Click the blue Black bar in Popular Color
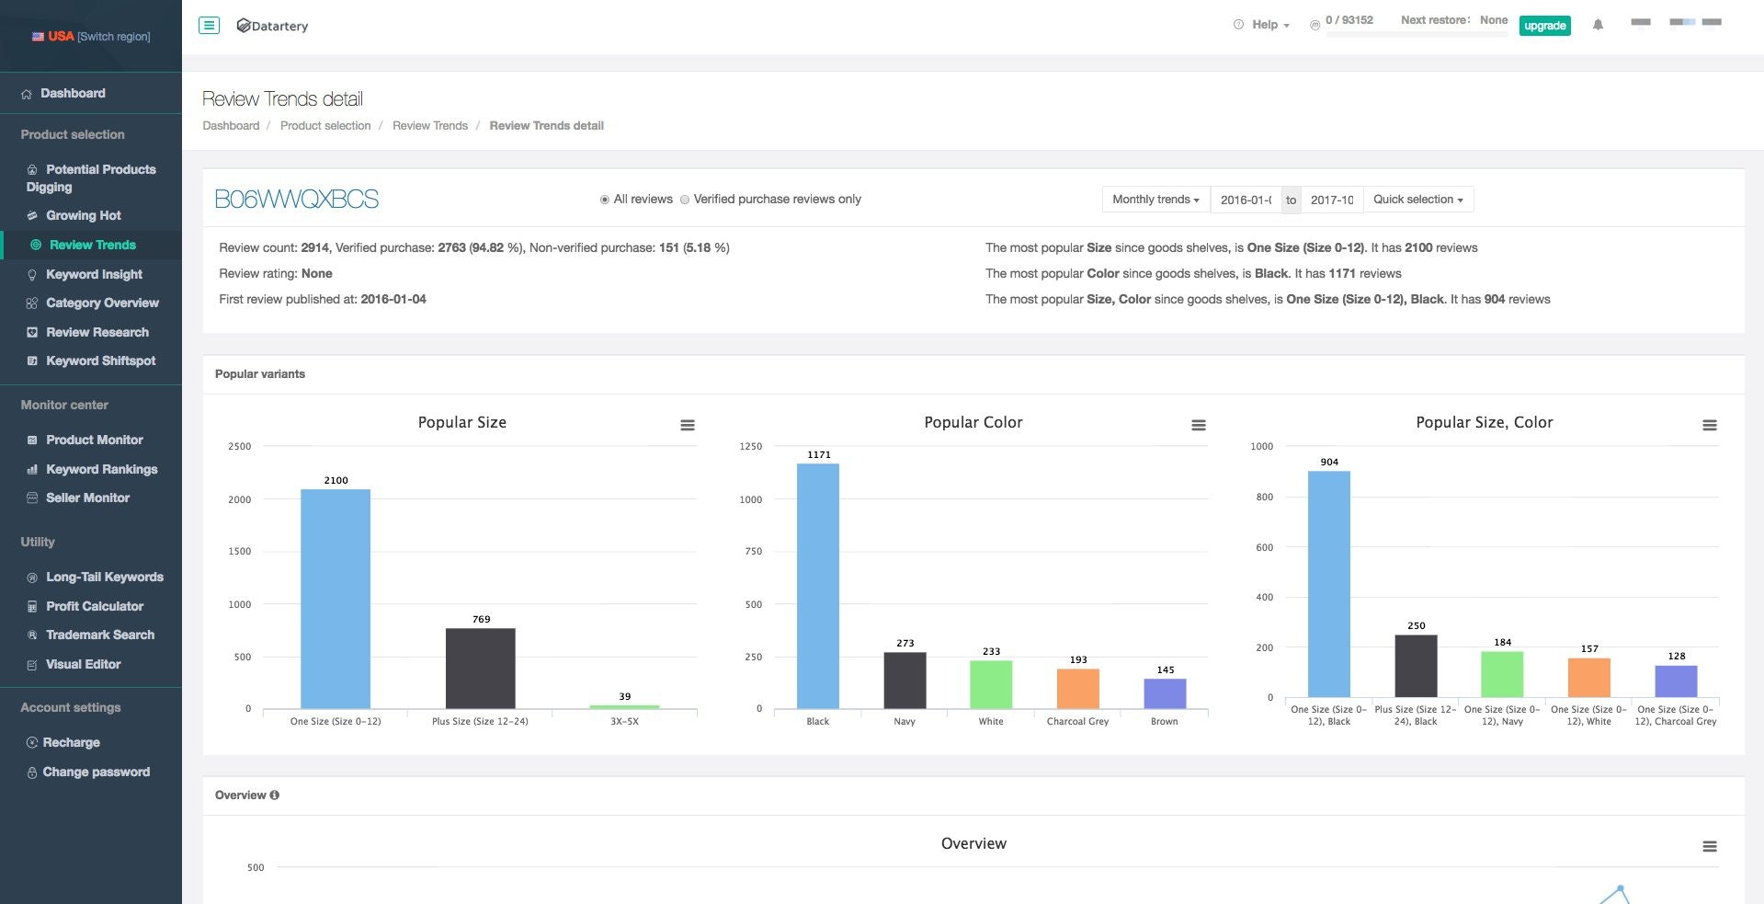Screen dimensions: 1764x904 [818, 586]
